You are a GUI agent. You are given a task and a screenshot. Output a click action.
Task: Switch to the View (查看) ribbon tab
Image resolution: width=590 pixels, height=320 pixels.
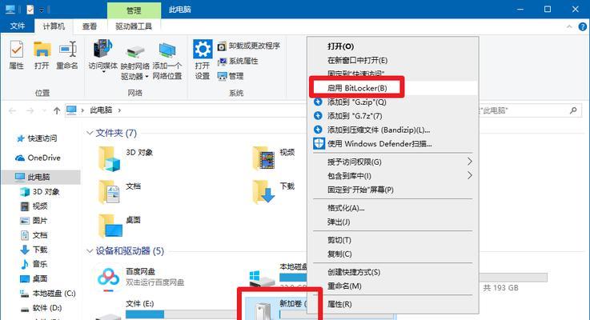(x=90, y=26)
